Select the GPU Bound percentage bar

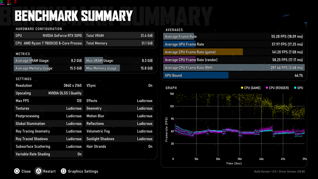[234, 75]
